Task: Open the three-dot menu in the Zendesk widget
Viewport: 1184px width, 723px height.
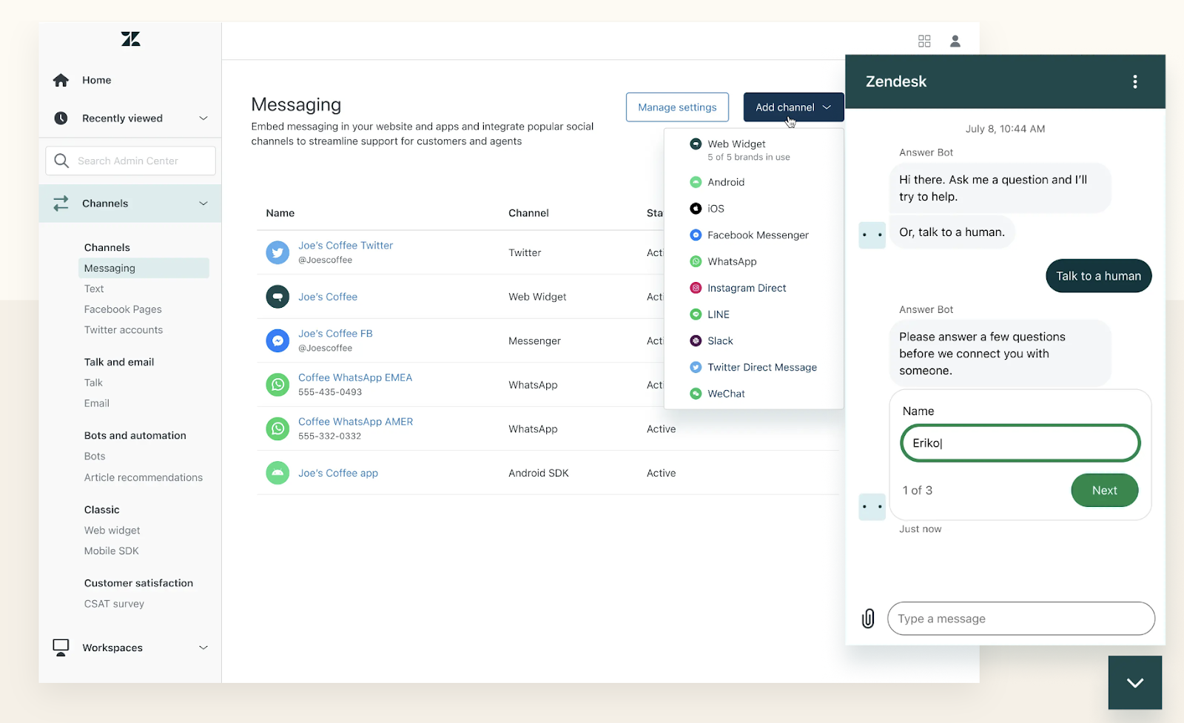Action: [x=1135, y=81]
